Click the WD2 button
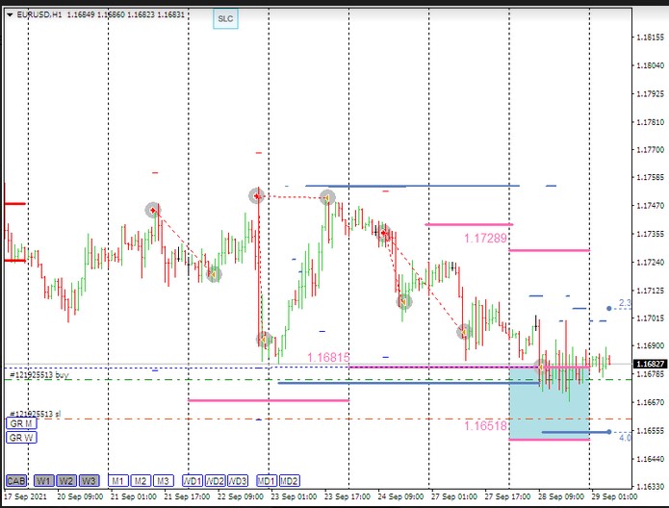Screen dimensions: 669x508 215,480
